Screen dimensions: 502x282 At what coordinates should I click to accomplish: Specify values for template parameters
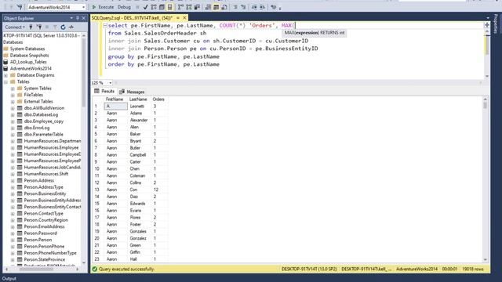click(274, 7)
